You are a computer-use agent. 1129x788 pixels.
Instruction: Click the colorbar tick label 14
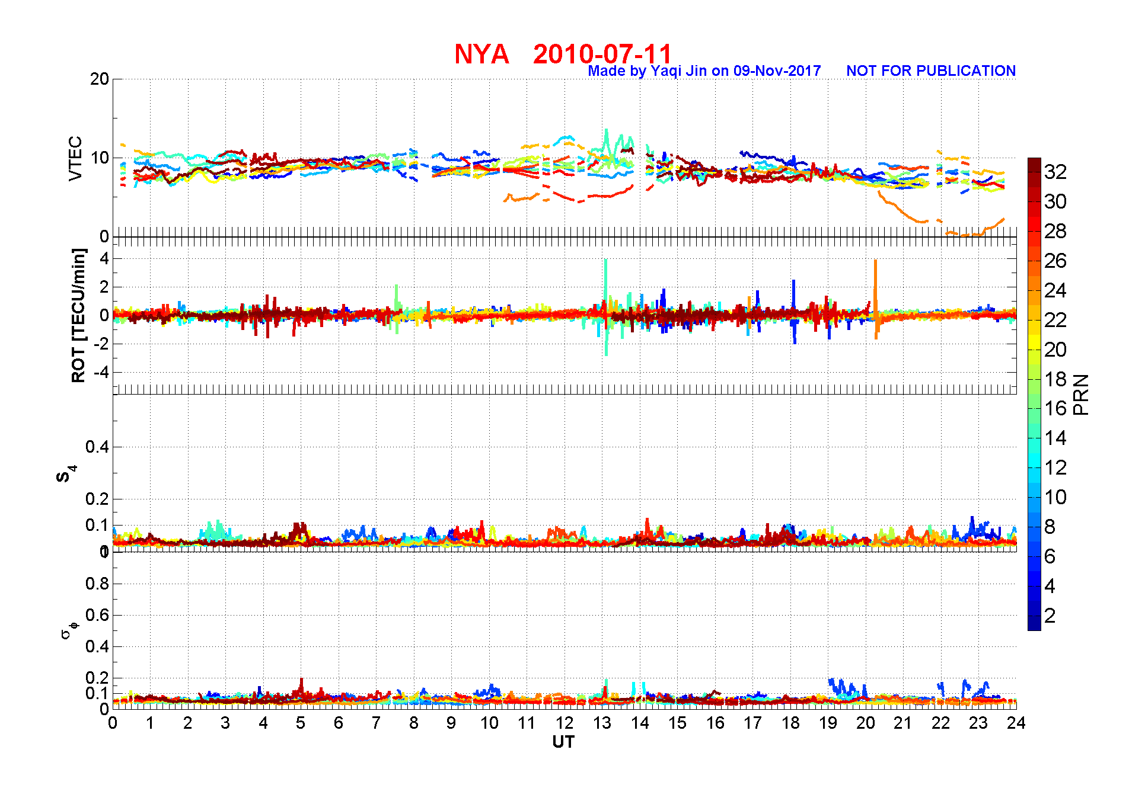pyautogui.click(x=1055, y=438)
